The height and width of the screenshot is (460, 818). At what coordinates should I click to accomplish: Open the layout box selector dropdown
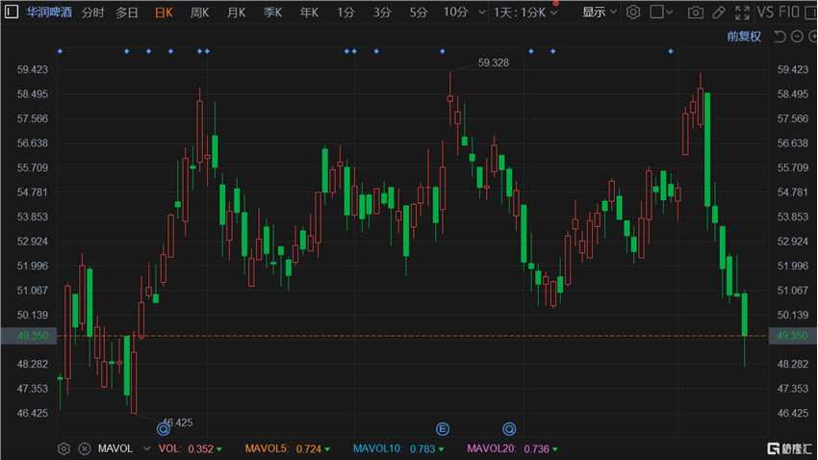coord(661,12)
